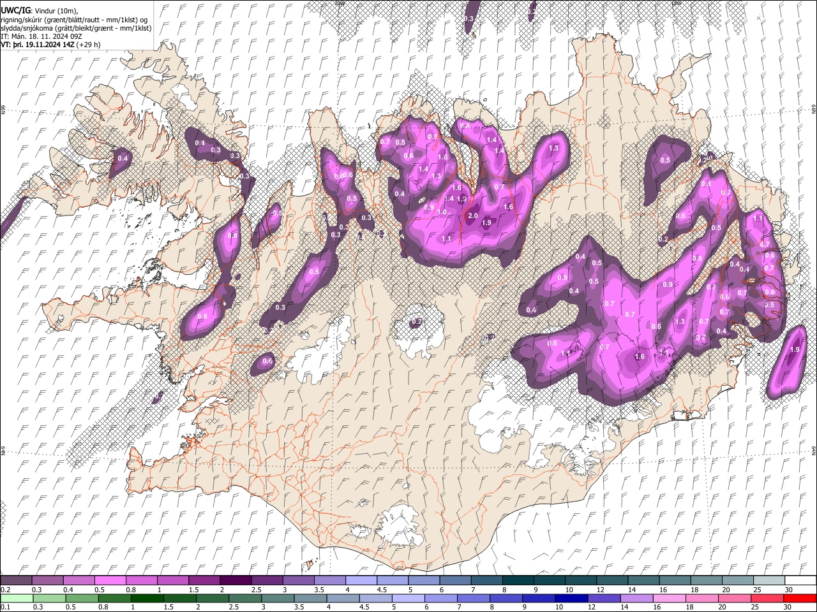
Task: Click the pale green 0.1 swatch in lower legend row
Action: tap(17, 598)
